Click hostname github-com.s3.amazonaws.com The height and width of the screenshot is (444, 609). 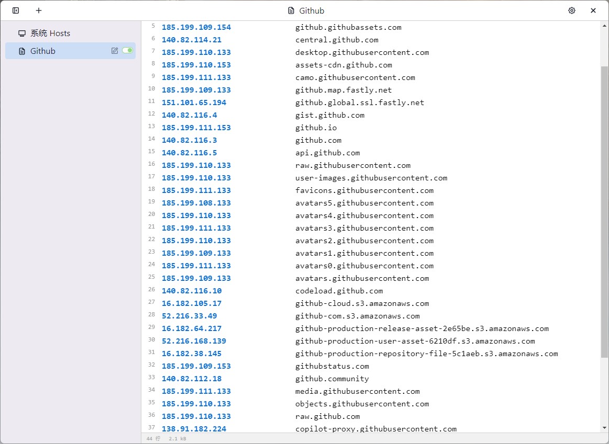(x=357, y=316)
